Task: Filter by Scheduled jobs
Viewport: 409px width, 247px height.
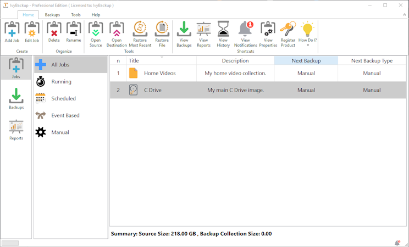Action: click(x=71, y=98)
